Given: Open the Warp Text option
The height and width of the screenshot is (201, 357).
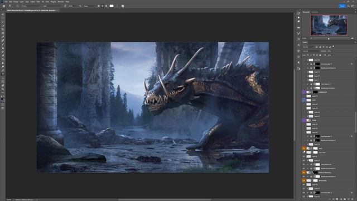Looking at the screenshot, I should pos(117,6).
